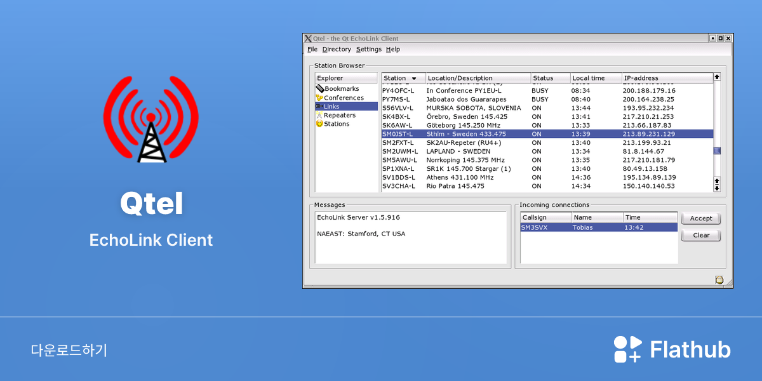Select the SM3SVX incoming connection

point(599,227)
